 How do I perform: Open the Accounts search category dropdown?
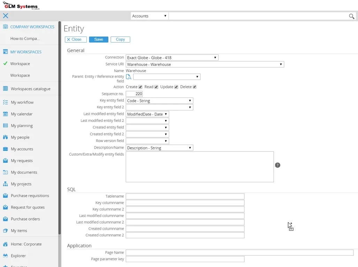[x=149, y=16]
